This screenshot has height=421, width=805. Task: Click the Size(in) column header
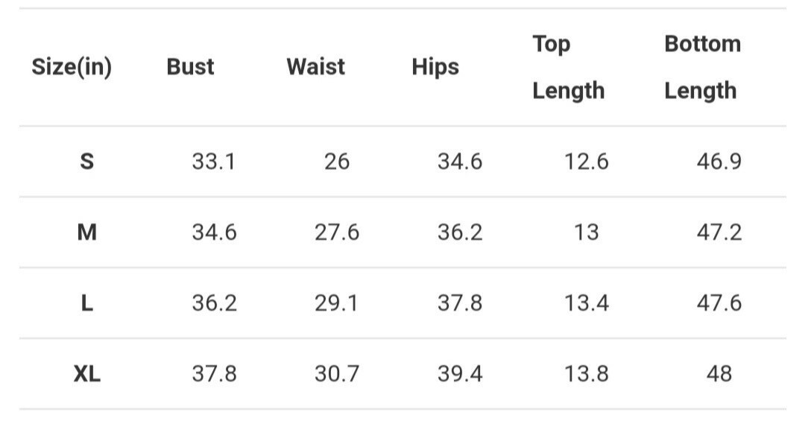[72, 67]
